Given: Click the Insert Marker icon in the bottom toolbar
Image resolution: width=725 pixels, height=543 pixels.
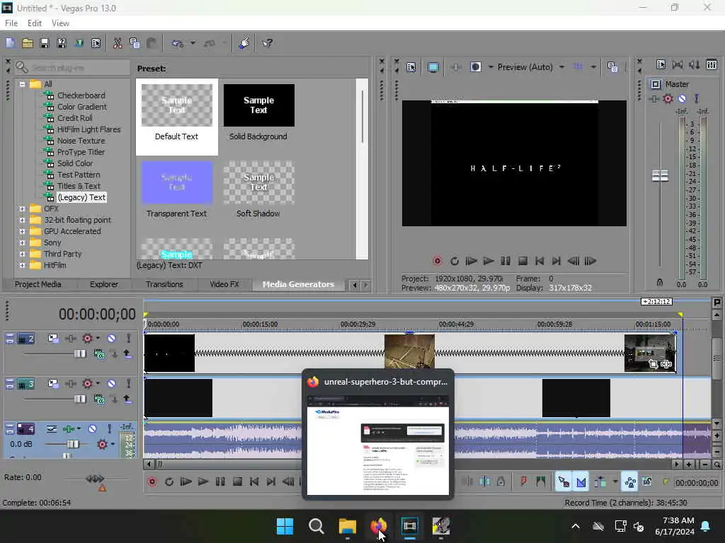Looking at the screenshot, I should point(523,482).
